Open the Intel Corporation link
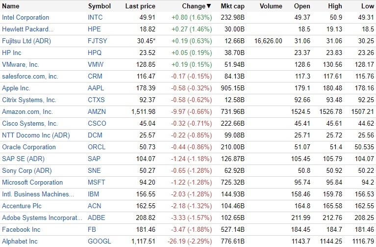The height and width of the screenshot is (247, 376). (x=25, y=18)
